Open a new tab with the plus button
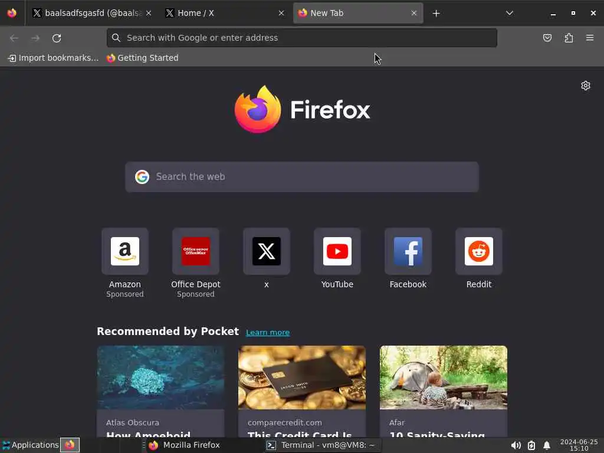 pyautogui.click(x=436, y=14)
